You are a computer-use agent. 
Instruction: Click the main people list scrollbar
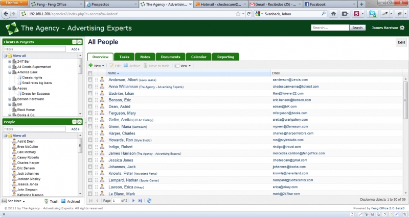tap(405, 100)
